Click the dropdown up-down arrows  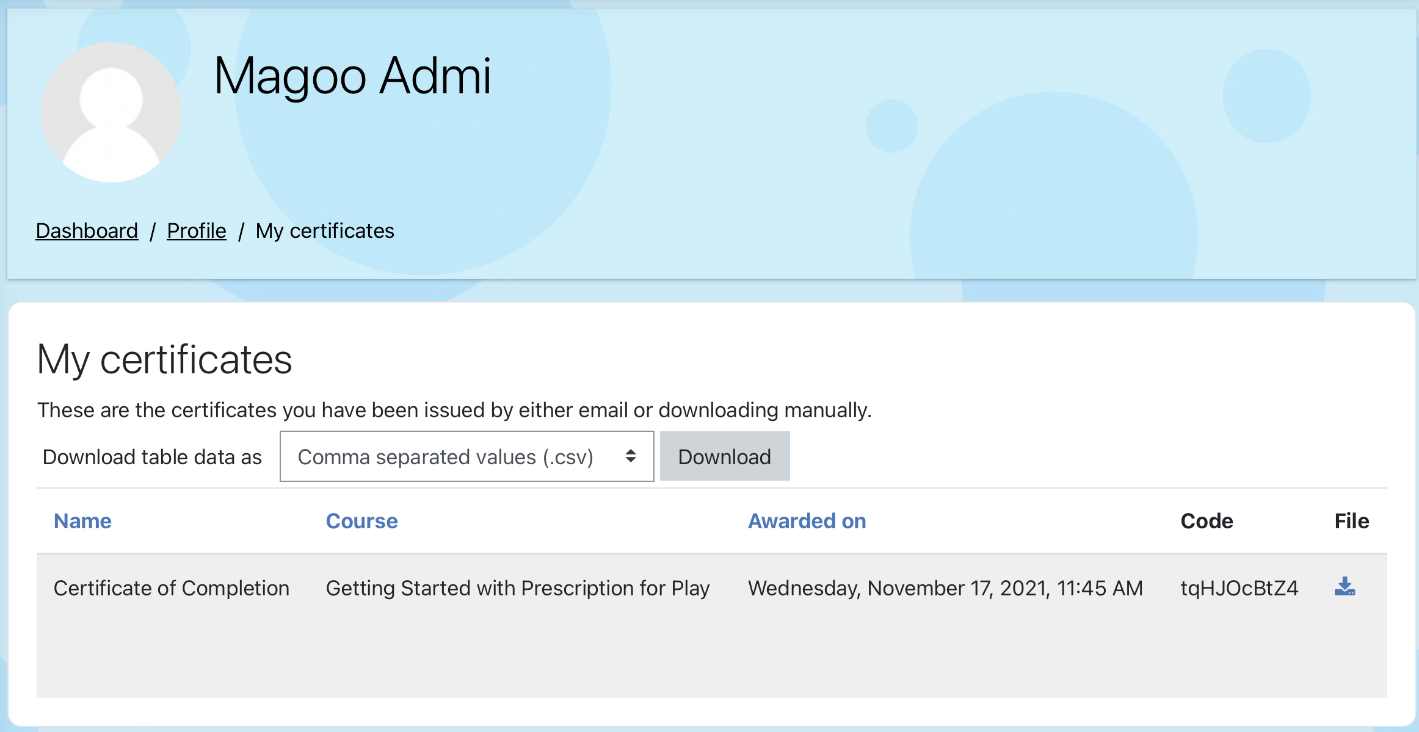tap(631, 456)
